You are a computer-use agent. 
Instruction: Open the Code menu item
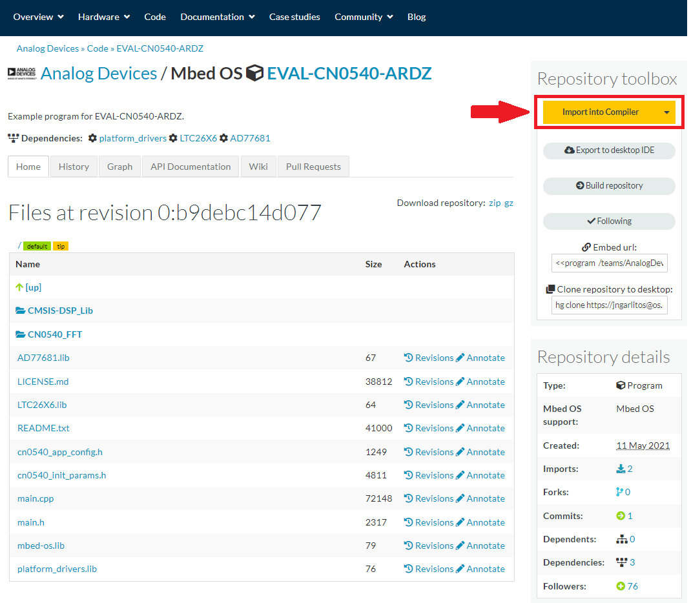point(155,17)
